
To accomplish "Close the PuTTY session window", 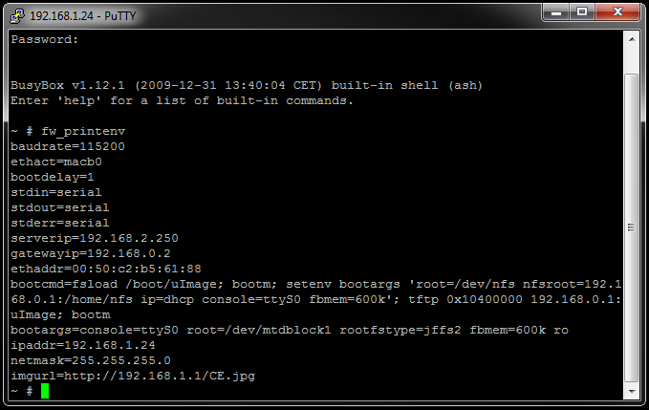I will point(617,13).
